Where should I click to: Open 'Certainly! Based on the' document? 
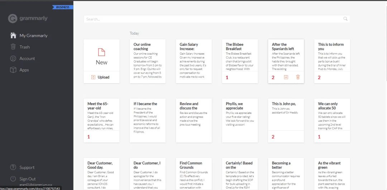(x=240, y=174)
